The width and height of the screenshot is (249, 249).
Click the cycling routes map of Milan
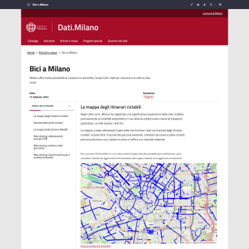[149, 203]
